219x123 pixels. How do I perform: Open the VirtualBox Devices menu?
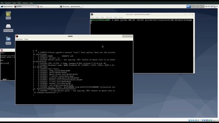coord(25,3)
